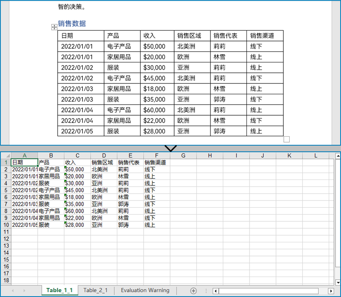Screen dimensions: 341x297
Task: Click the horizontal scrollbar right arrow
Action: (331, 291)
